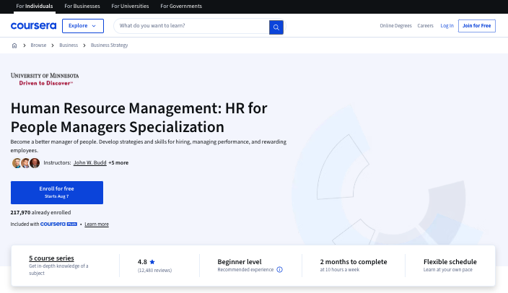Click the rating star icon
This screenshot has width=508, height=293.
coord(152,261)
